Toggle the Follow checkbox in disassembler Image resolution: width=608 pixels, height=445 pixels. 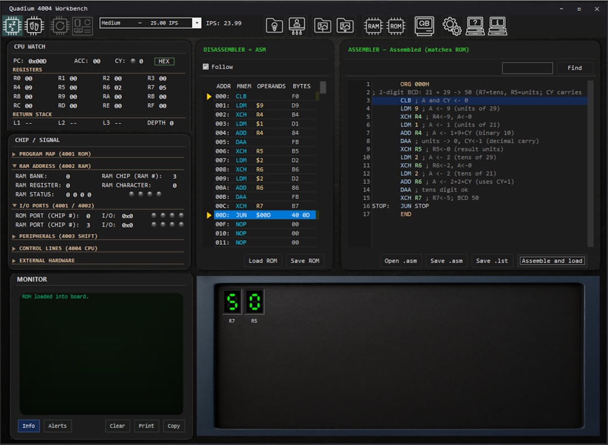(x=206, y=67)
